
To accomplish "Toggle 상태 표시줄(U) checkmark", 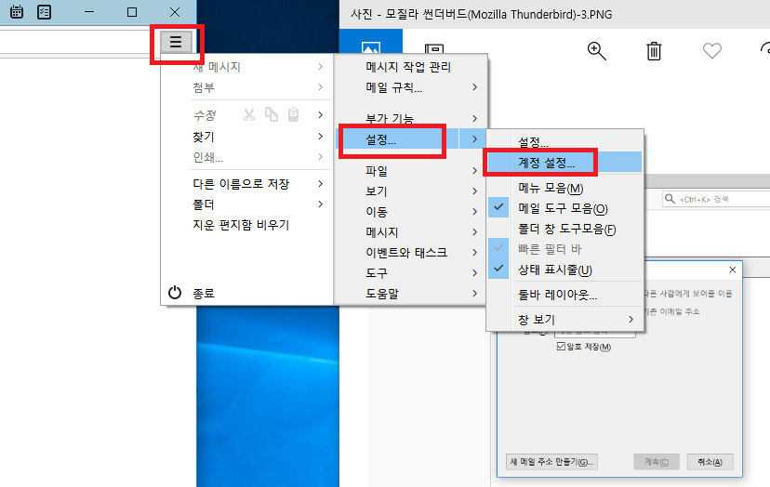I will click(x=498, y=269).
